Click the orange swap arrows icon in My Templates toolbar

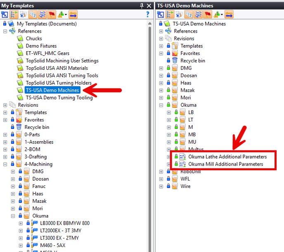[73, 14]
